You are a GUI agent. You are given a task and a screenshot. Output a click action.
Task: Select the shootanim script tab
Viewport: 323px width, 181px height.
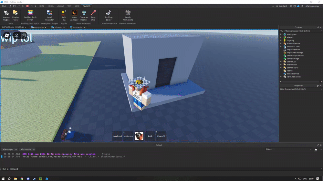coord(78,27)
